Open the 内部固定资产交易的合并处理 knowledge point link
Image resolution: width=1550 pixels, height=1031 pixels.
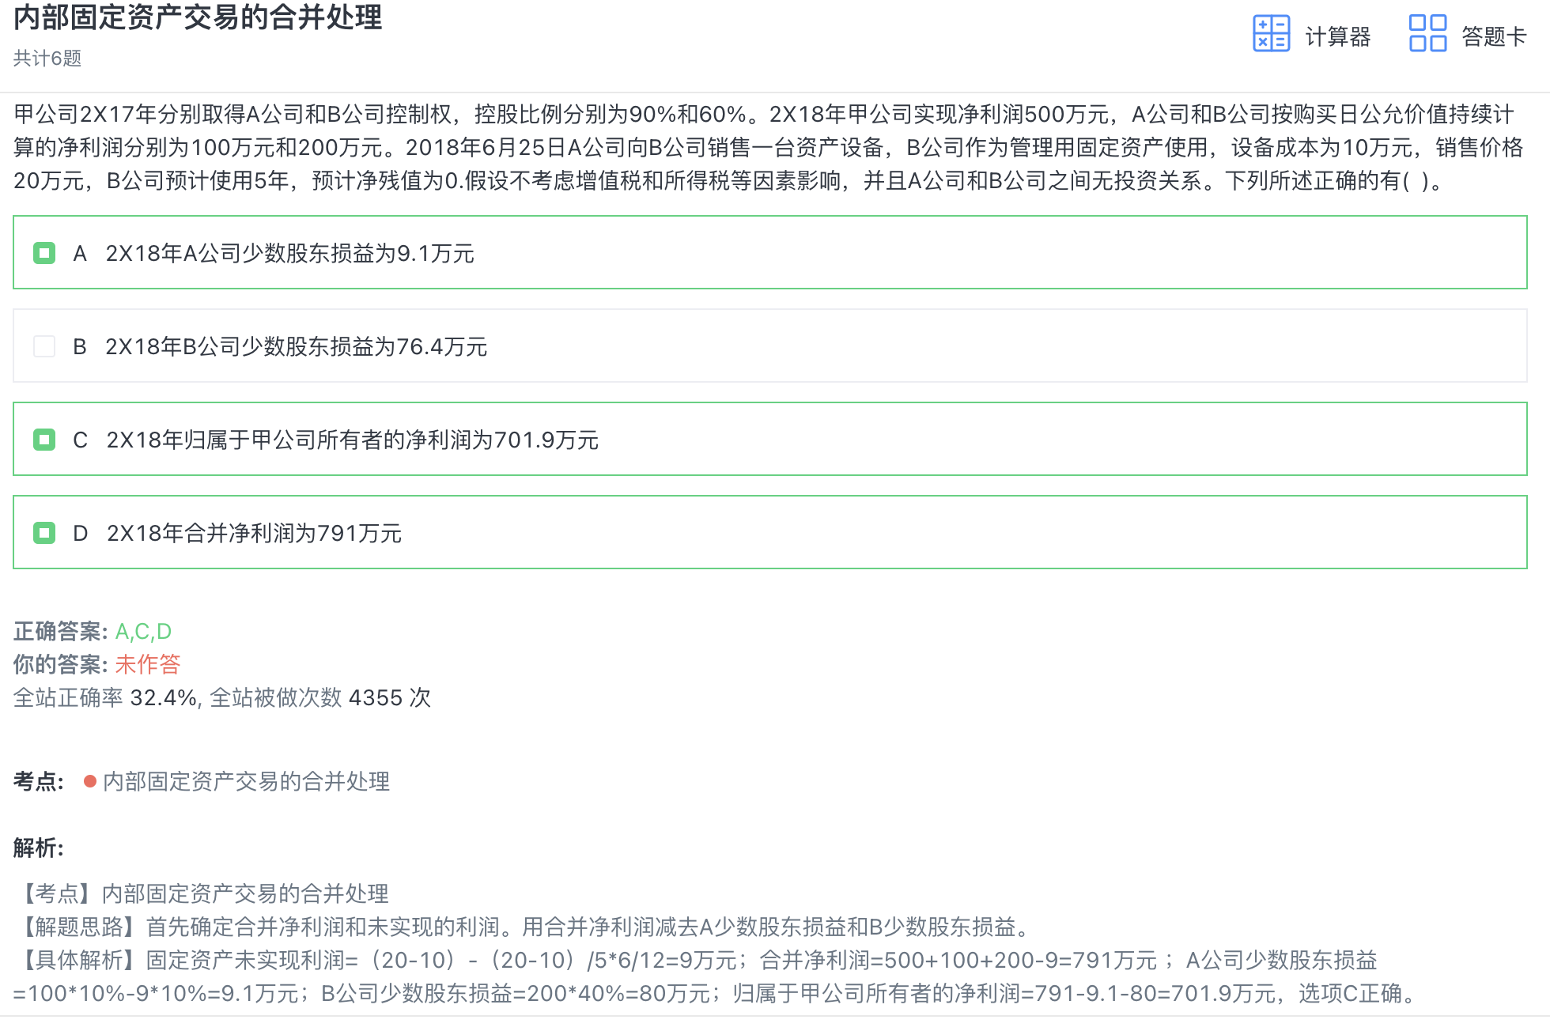click(246, 782)
